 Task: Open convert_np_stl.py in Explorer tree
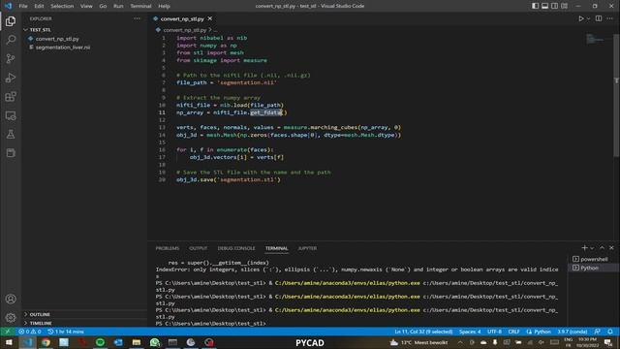pos(57,39)
